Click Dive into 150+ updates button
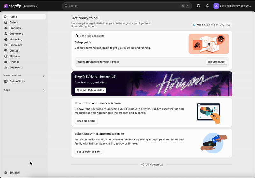255x178 pixels. coord(90,90)
